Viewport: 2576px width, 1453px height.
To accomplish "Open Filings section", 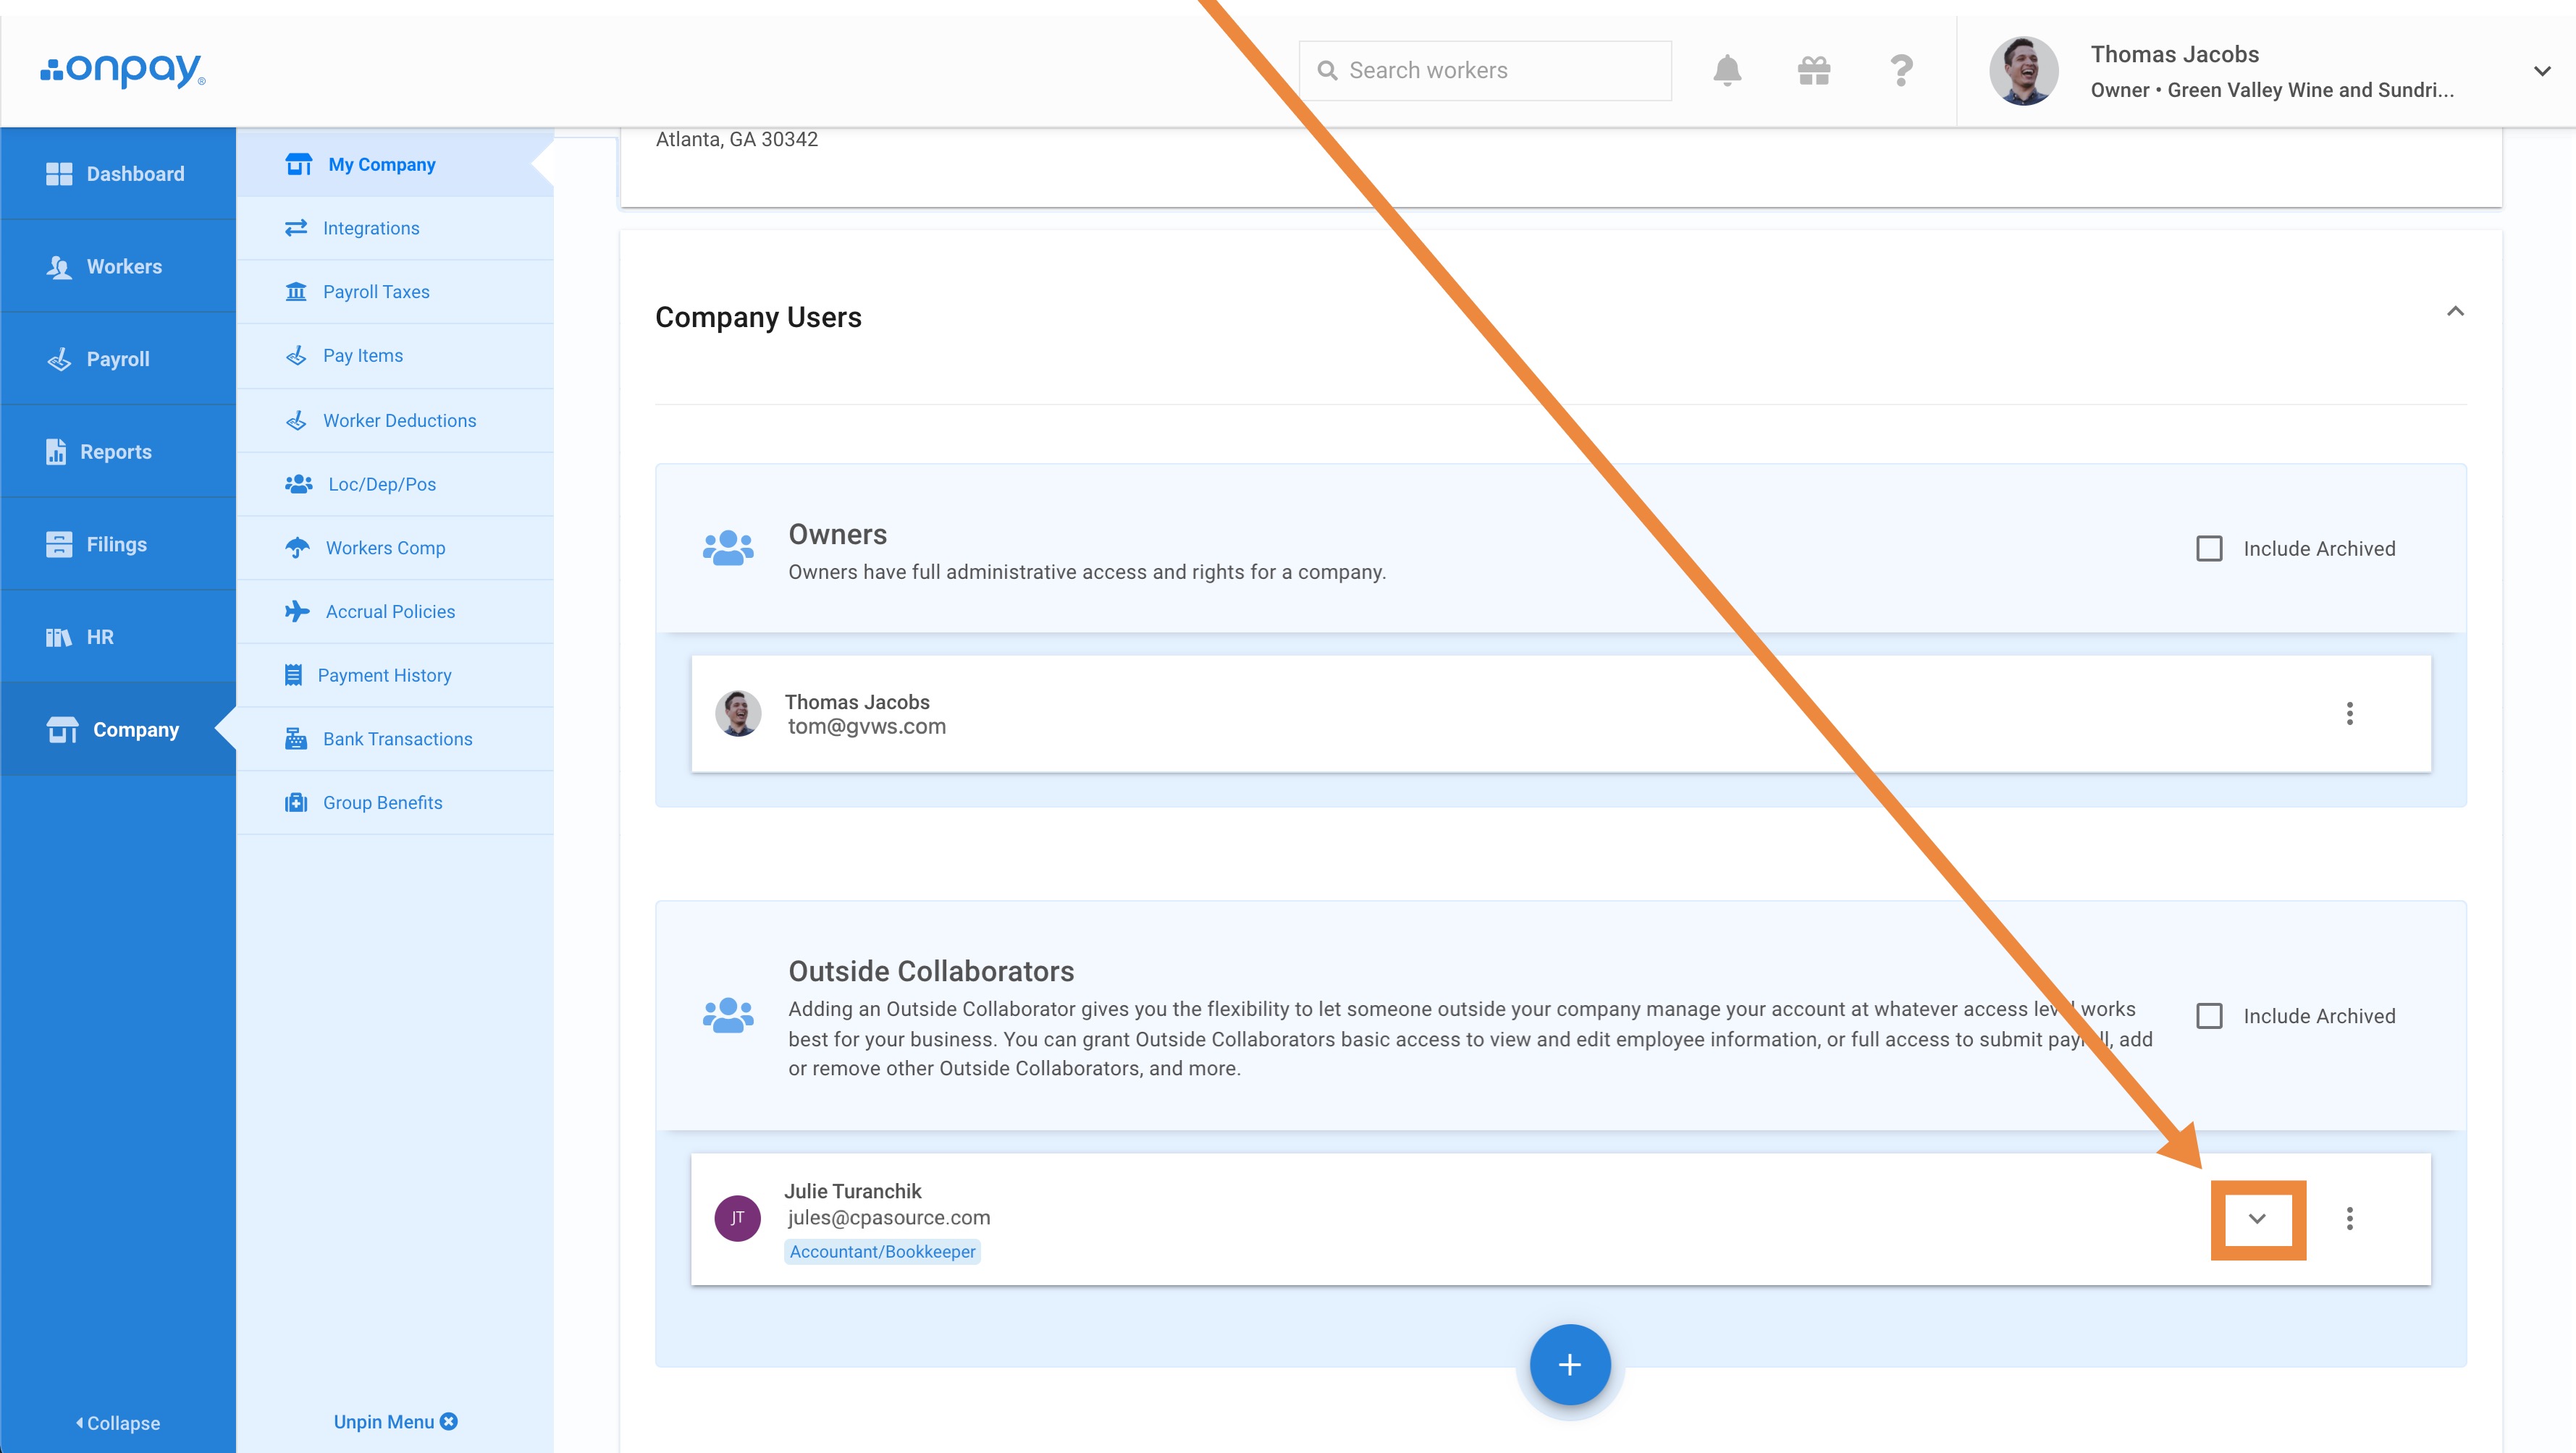I will coord(118,545).
